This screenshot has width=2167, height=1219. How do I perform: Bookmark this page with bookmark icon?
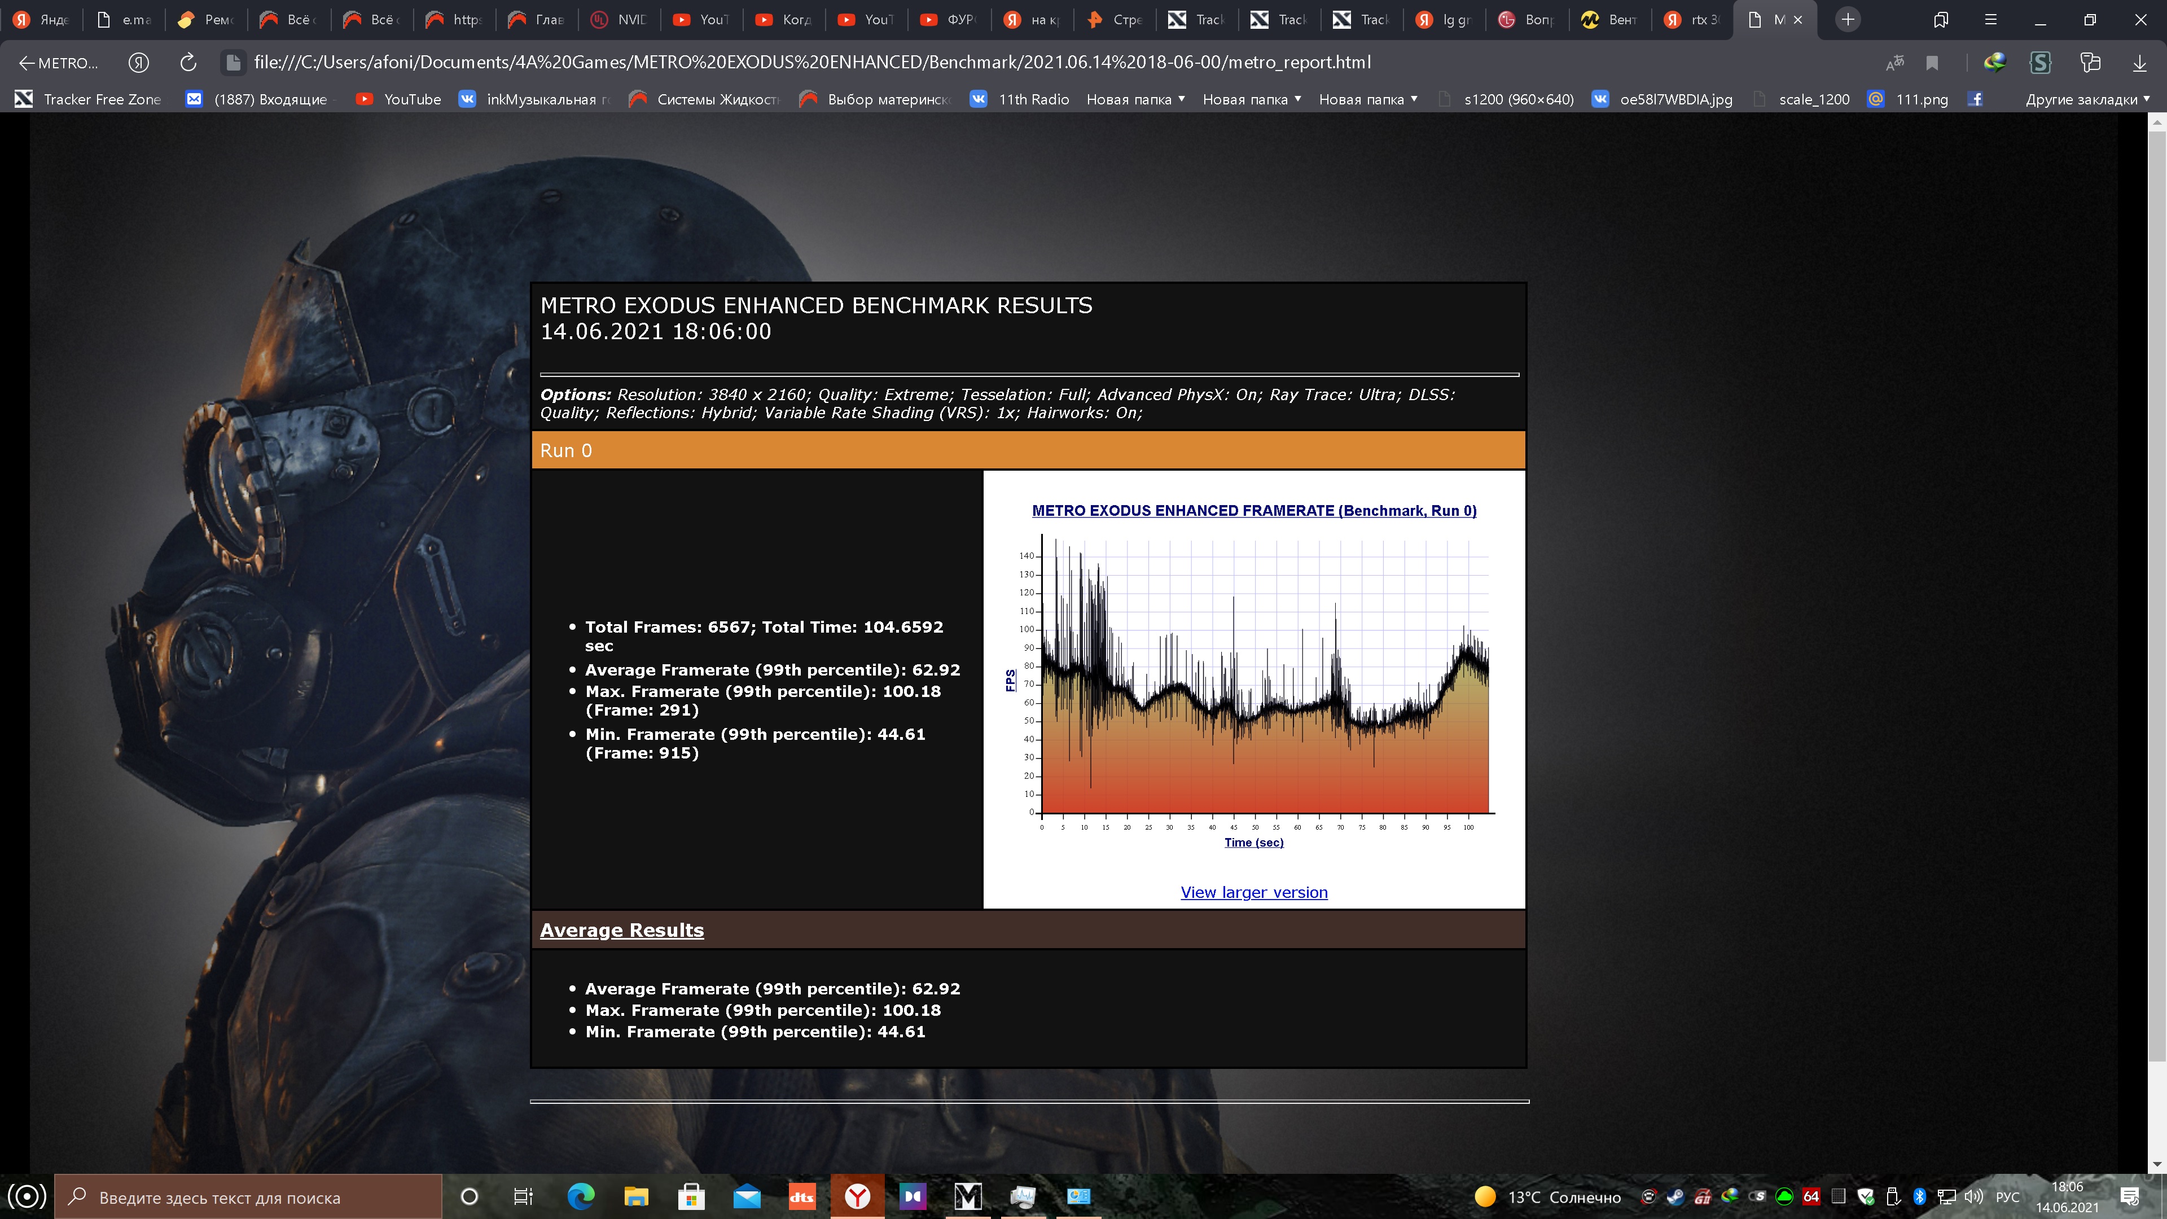tap(1932, 63)
